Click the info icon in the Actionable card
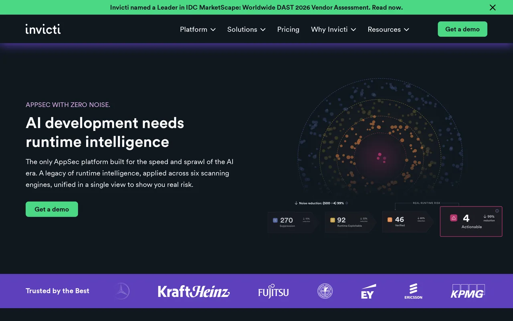The height and width of the screenshot is (321, 513). tap(497, 211)
